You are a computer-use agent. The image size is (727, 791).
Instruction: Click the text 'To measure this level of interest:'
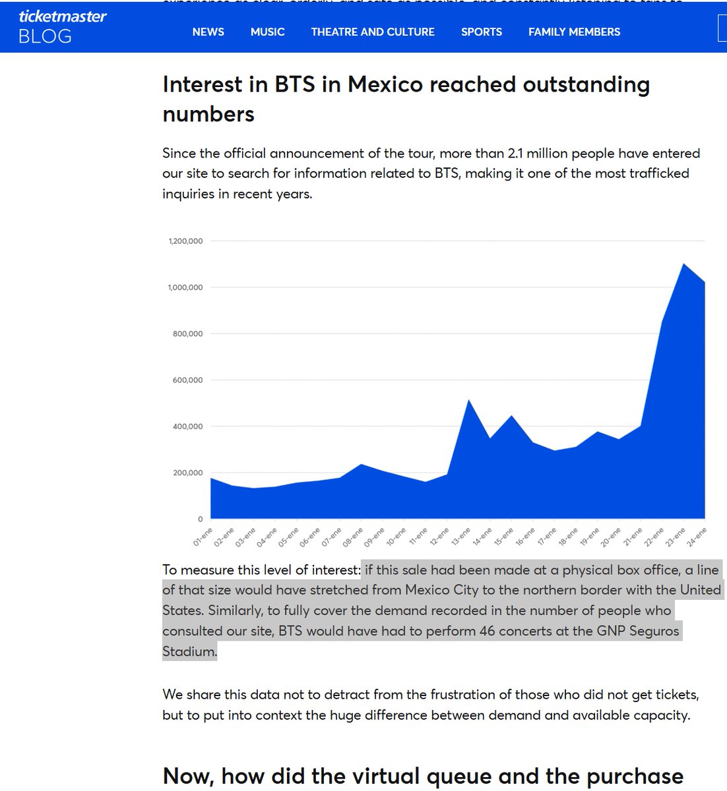(261, 570)
